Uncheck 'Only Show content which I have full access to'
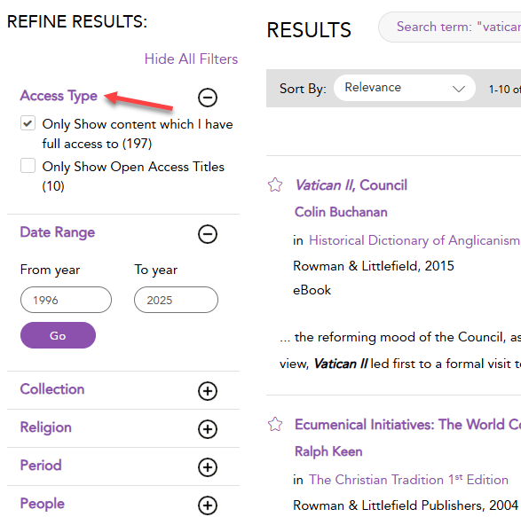 tap(28, 123)
